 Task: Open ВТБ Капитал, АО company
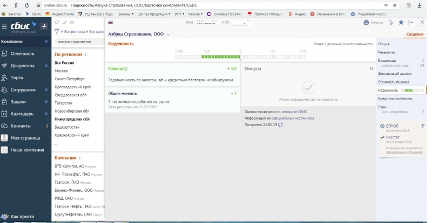click(x=70, y=166)
